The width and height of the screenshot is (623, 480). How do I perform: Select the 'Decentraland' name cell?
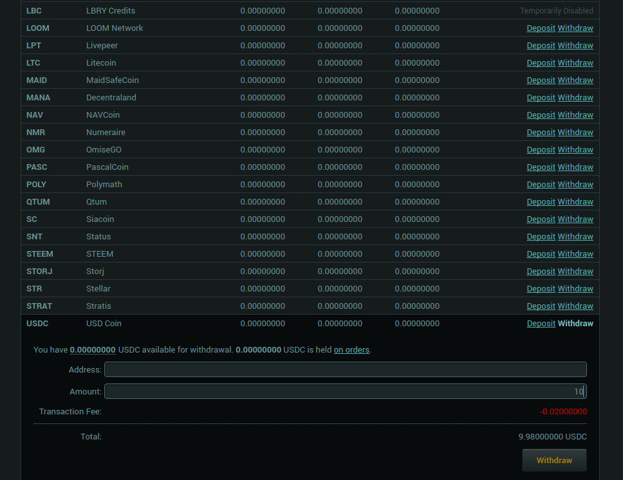pos(111,98)
